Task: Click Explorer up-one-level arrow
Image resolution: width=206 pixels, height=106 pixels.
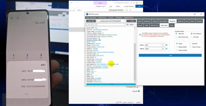Action: (x=130, y=10)
